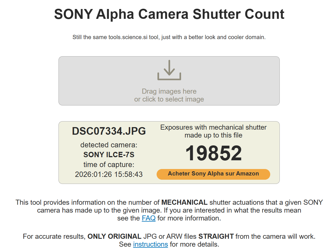Viewport: 336px width, 250px height.
Task: Click the "detected camera:" label
Action: 109,145
